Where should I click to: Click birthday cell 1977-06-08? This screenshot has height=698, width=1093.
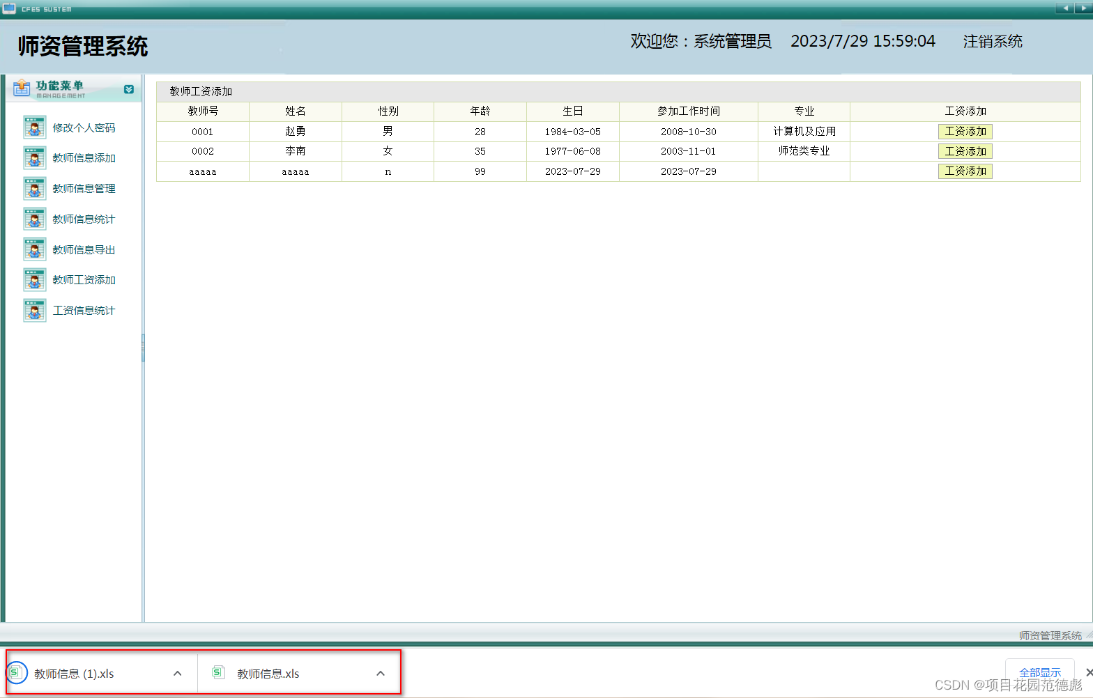573,151
